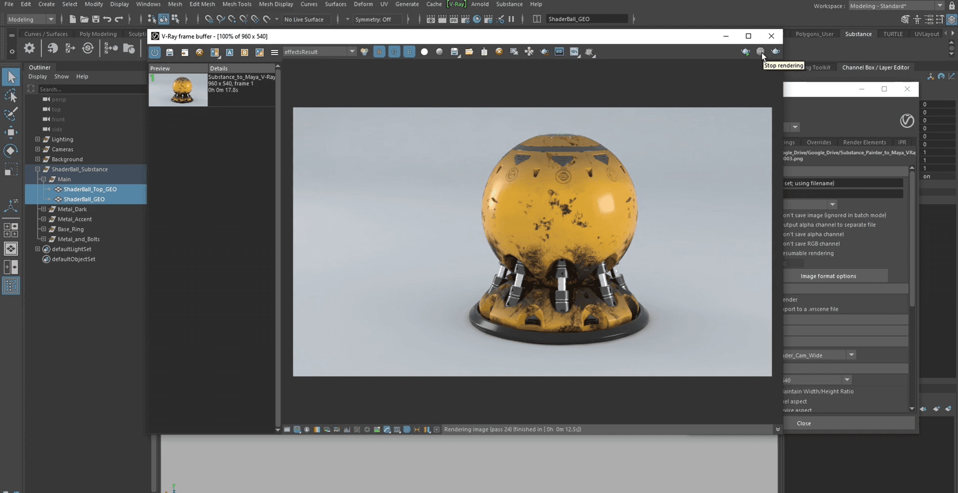The width and height of the screenshot is (958, 493).
Task: Click the enable history power icon
Action: point(155,52)
